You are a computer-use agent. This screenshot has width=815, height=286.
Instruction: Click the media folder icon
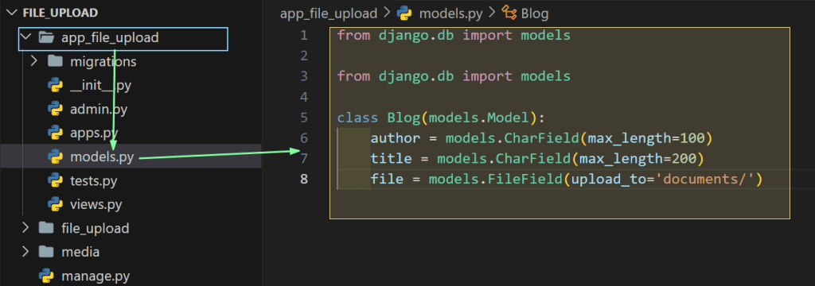pyautogui.click(x=46, y=252)
